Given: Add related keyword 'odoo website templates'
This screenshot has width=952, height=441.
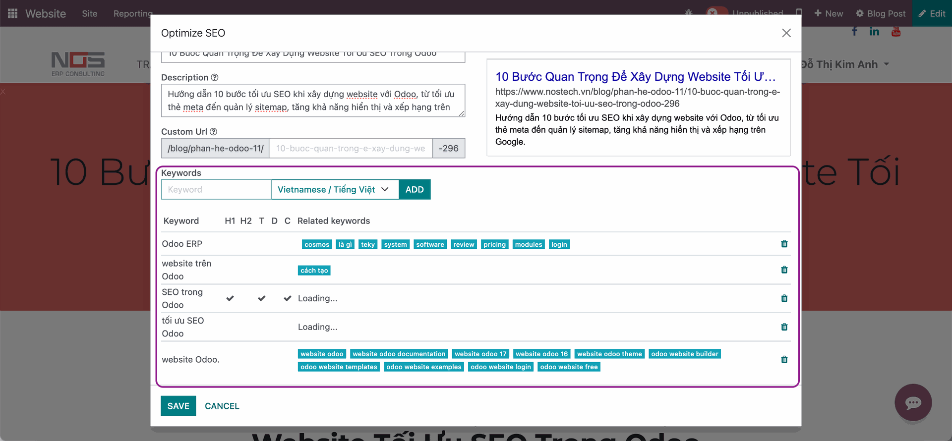Looking at the screenshot, I should [339, 367].
